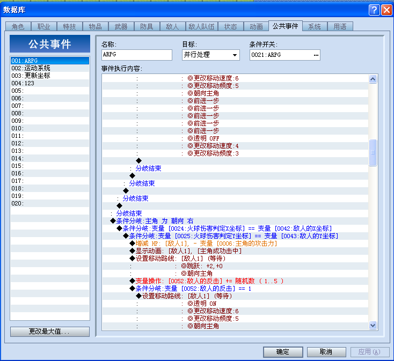Select empty common event 005
This screenshot has width=394, height=361.
click(x=50, y=91)
